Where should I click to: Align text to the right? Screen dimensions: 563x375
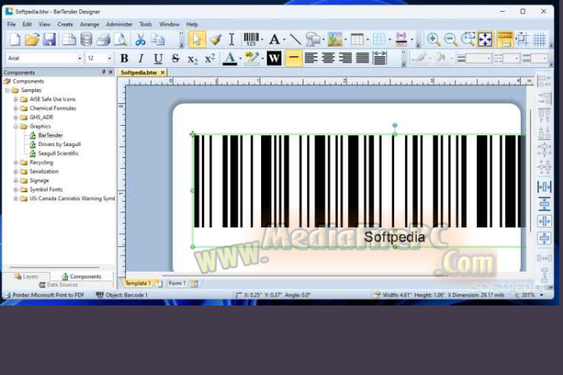pyautogui.click(x=346, y=58)
